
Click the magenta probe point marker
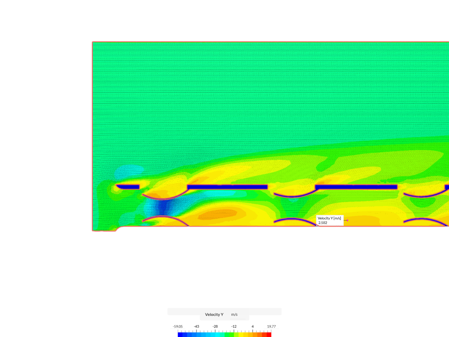[347, 220]
